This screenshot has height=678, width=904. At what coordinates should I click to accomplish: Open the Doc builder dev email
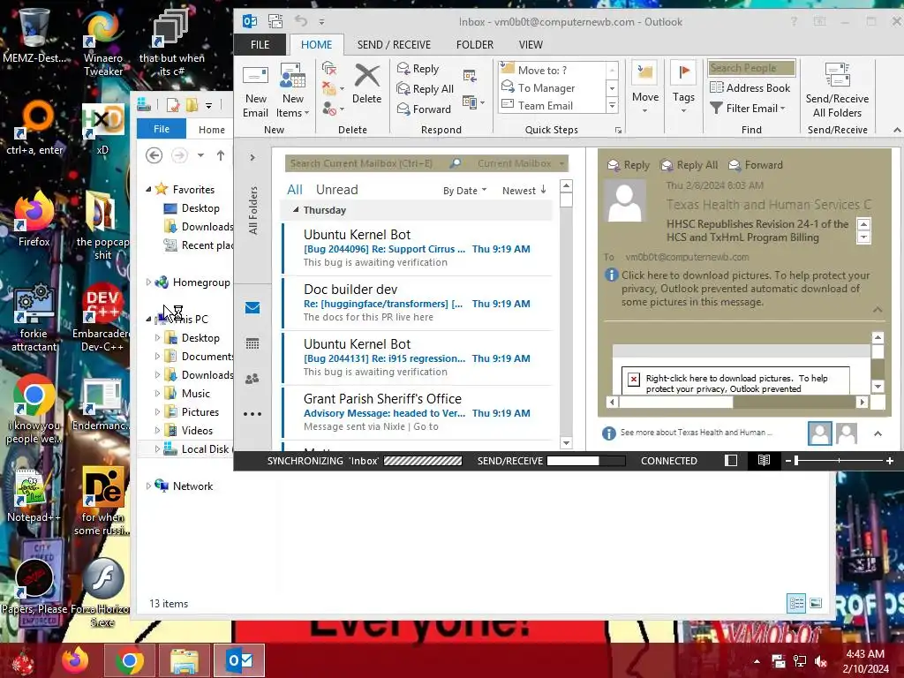[418, 303]
